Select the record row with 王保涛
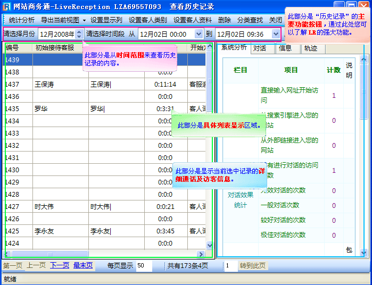372x285 pixels. [x=106, y=85]
